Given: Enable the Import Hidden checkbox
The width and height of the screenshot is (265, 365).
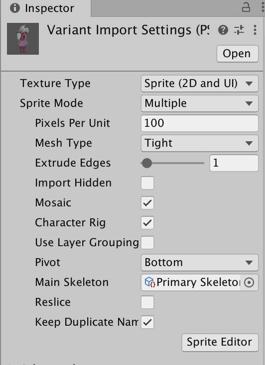Looking at the screenshot, I should [147, 183].
